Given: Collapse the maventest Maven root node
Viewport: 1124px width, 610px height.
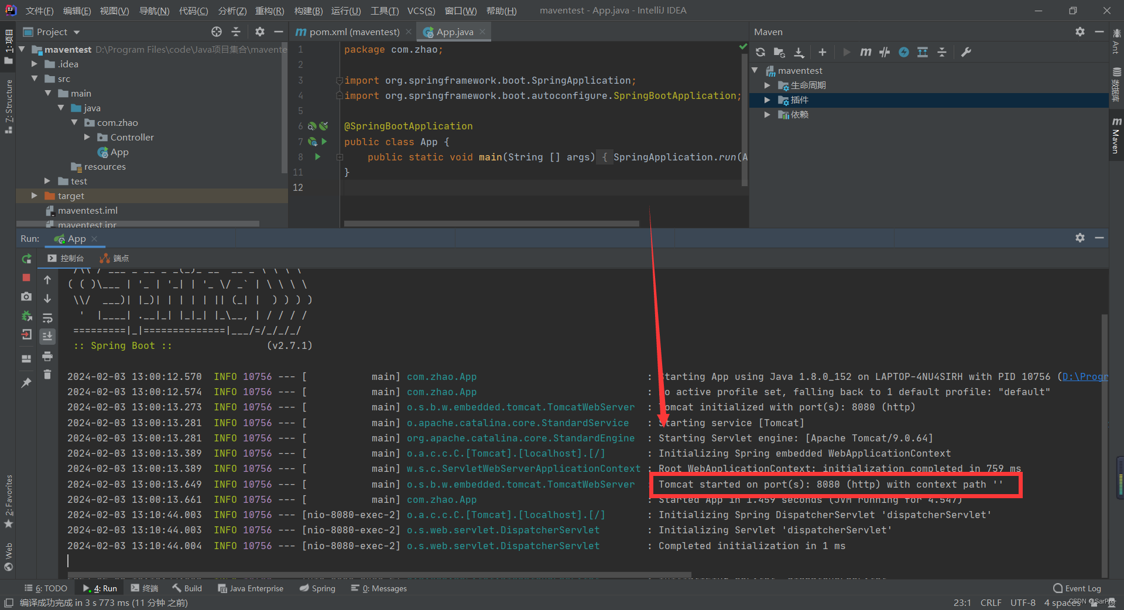Looking at the screenshot, I should tap(755, 70).
